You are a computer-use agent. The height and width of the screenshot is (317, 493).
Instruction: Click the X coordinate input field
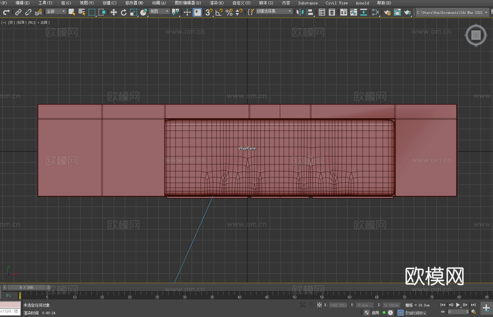(338, 305)
